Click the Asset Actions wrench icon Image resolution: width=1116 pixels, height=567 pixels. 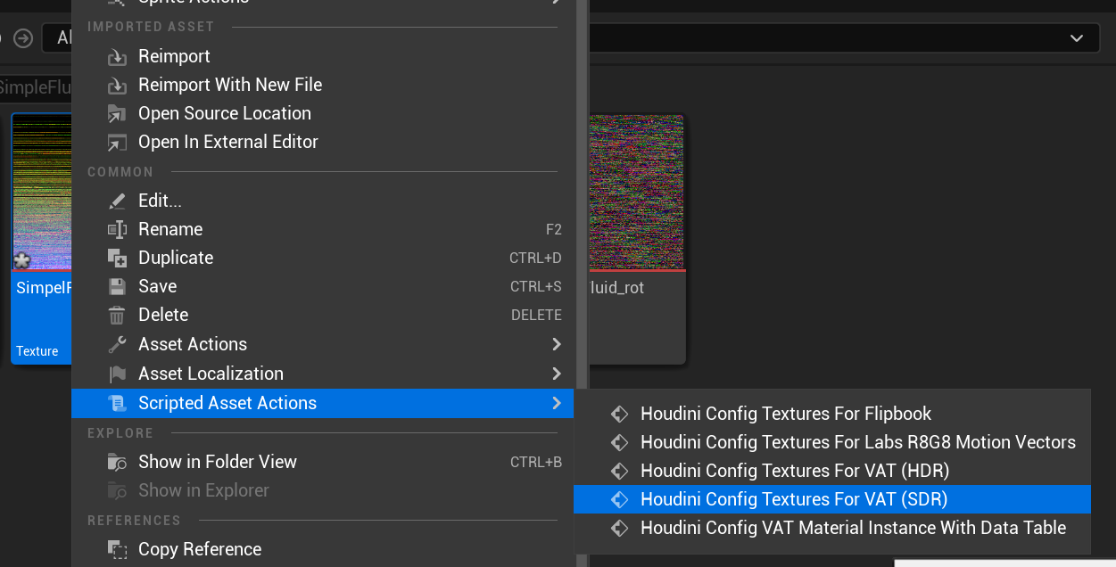click(x=117, y=345)
